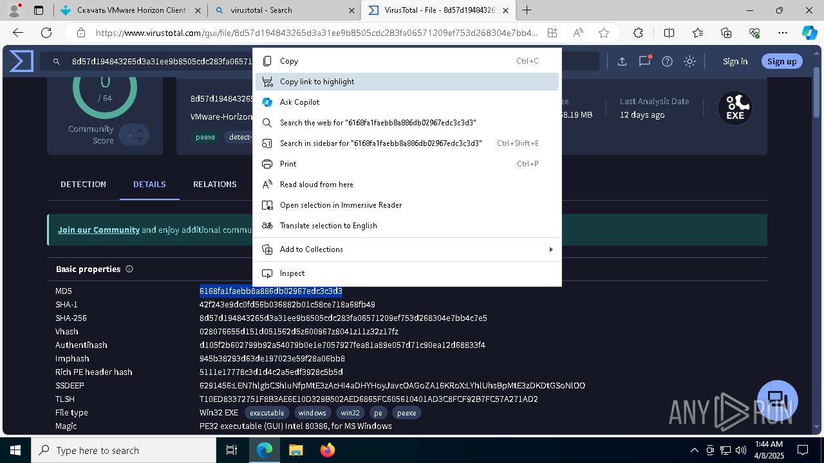Open the RELATIONS tab
Screen dimensions: 824x463
tap(215, 185)
